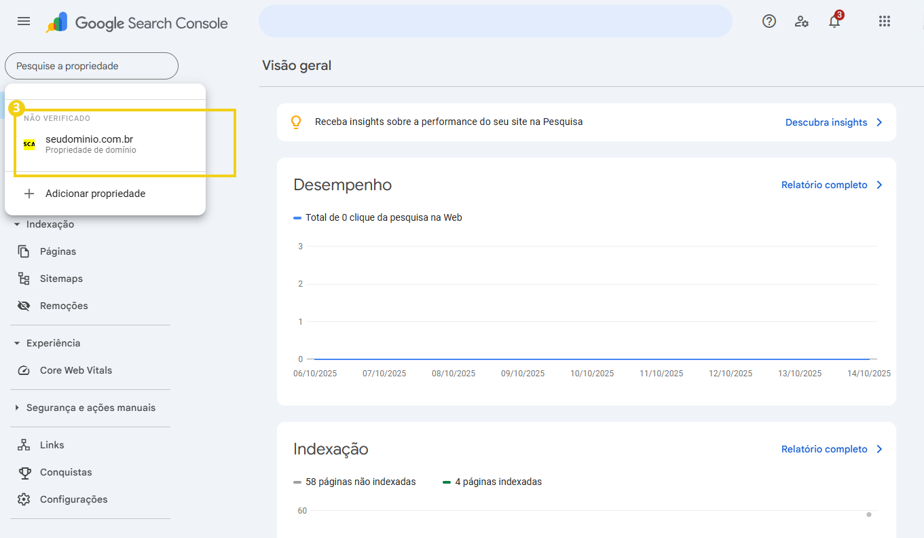The width and height of the screenshot is (924, 538).
Task: Click Adicionar propriedade
Action: coord(94,193)
